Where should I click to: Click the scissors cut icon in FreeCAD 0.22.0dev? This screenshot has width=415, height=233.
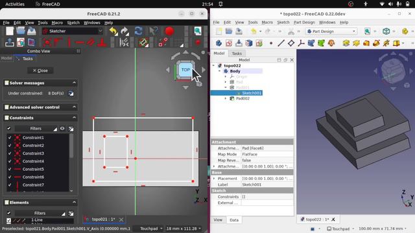291,32
